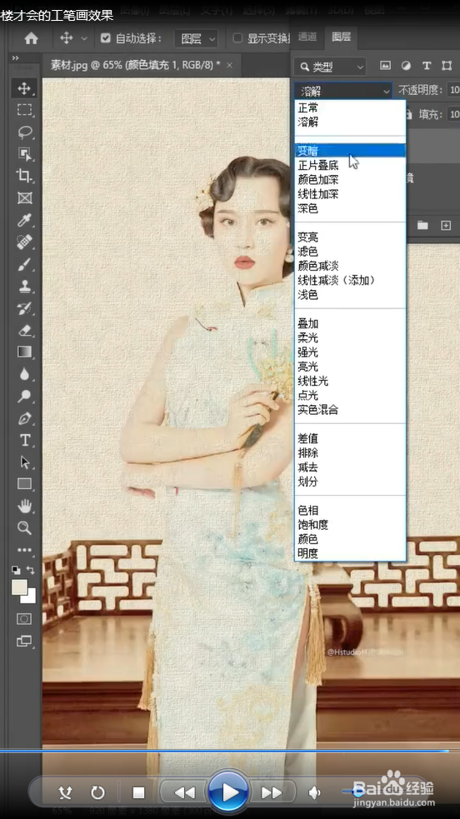Screen dimensions: 460x819
Task: Click the Home icon in options bar
Action: [32, 38]
